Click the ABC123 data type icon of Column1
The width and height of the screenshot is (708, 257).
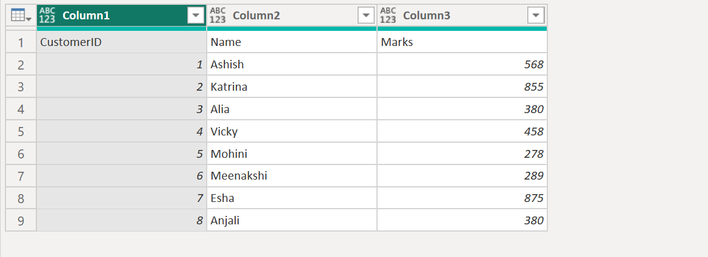coord(47,16)
